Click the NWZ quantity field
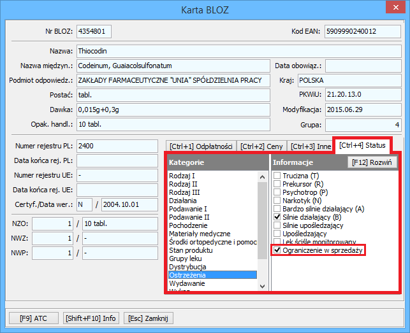410x333 pixels. [52, 239]
